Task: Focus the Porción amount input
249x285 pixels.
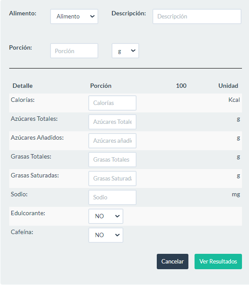Action: tap(74, 51)
